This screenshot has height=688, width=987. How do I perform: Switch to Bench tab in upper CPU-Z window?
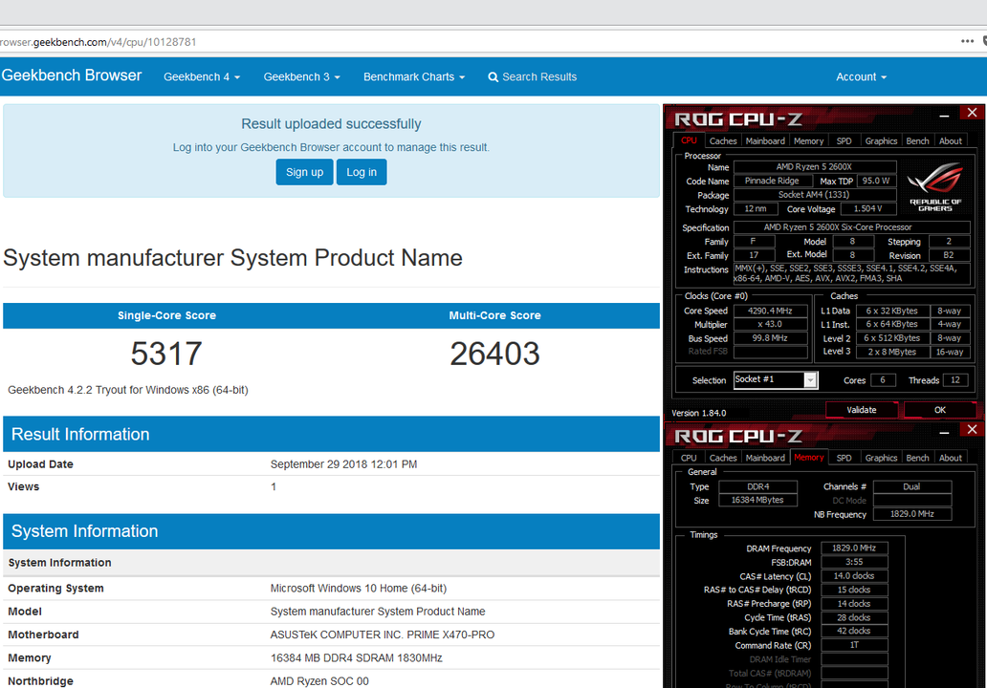(x=917, y=141)
